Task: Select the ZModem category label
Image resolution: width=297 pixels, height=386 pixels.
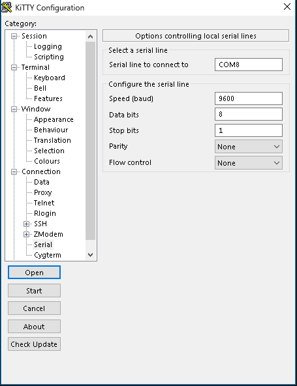Action: 48,234
